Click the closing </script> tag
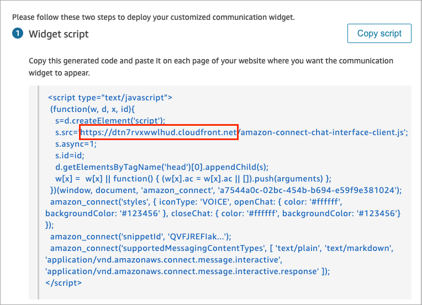 (x=65, y=283)
